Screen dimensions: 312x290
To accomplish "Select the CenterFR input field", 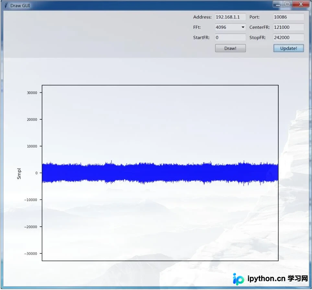I will 289,27.
